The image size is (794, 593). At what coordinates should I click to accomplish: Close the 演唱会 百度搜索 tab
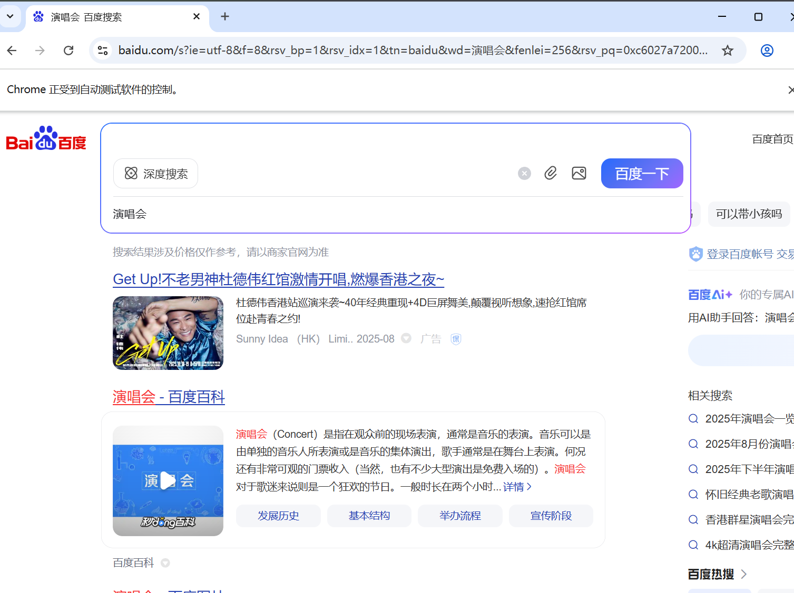(x=197, y=17)
